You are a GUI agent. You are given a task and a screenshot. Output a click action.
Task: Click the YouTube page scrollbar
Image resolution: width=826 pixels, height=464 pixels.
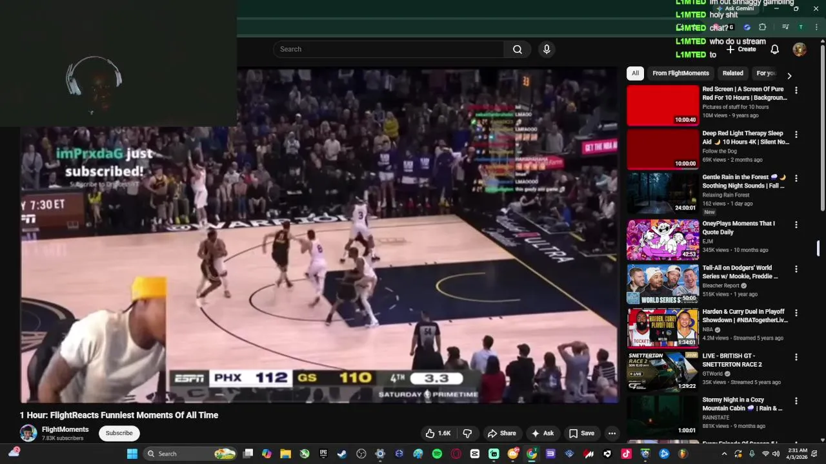[822, 129]
